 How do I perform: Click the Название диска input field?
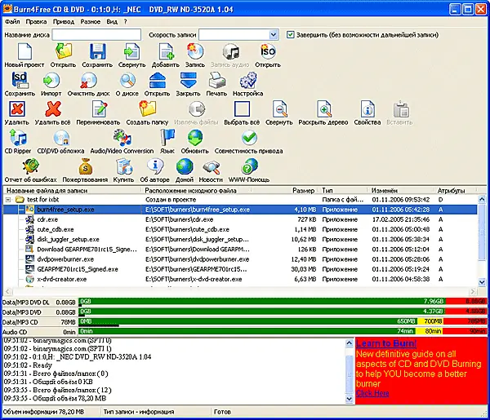[x=96, y=34]
